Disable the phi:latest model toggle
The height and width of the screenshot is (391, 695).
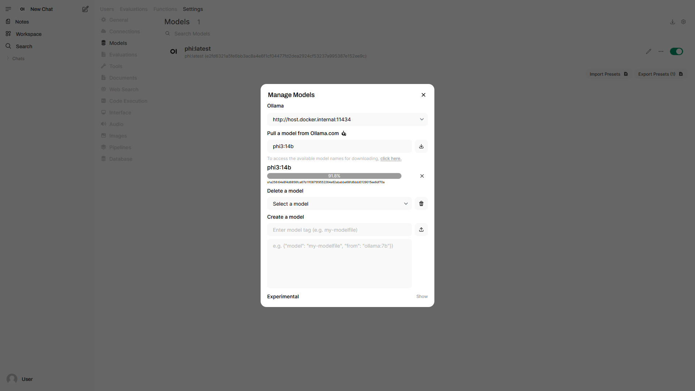pos(676,51)
